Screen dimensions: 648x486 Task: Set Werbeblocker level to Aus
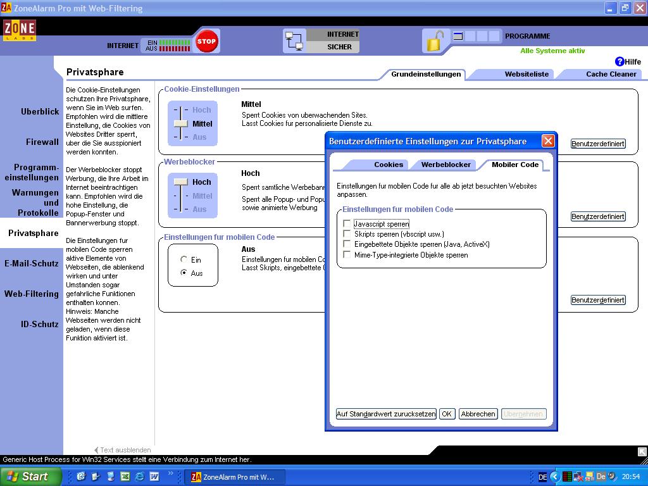(x=199, y=209)
